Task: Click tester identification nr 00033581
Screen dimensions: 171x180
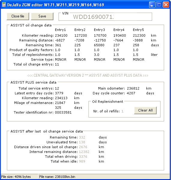Action: point(63,112)
